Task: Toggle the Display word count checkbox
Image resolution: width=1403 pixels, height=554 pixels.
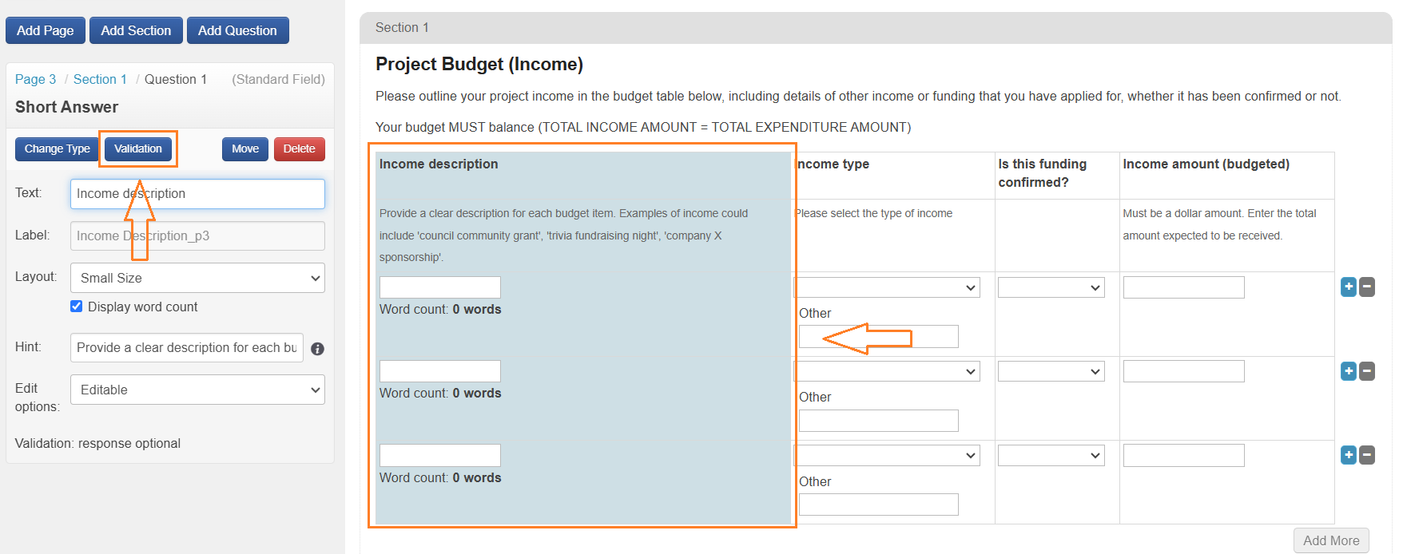Action: click(x=77, y=307)
